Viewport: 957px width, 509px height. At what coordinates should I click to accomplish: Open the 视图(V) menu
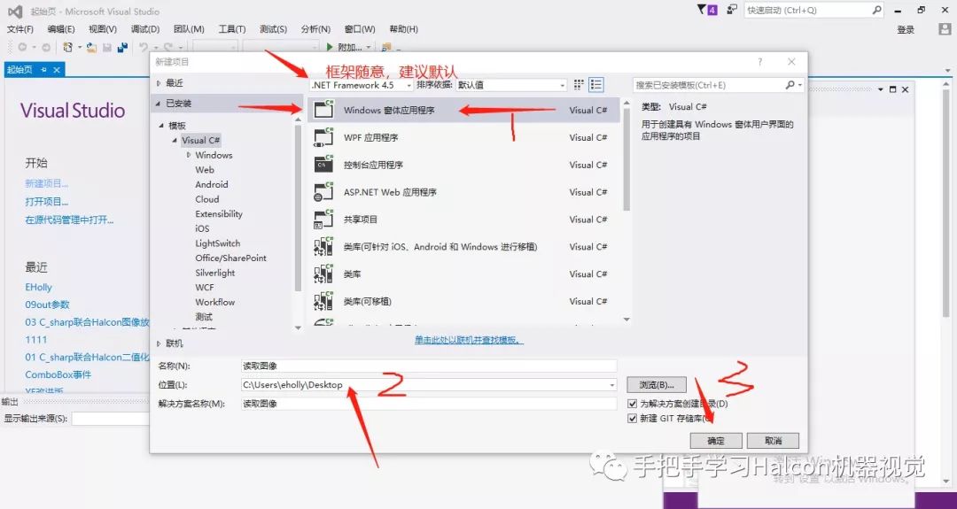tap(103, 29)
